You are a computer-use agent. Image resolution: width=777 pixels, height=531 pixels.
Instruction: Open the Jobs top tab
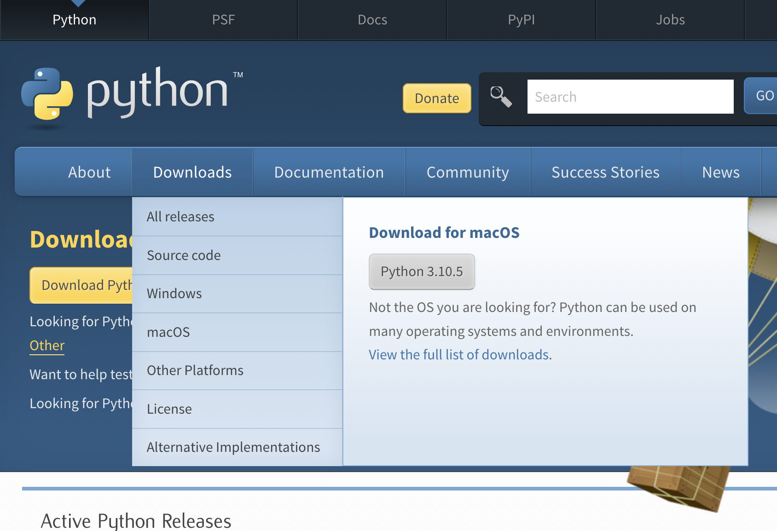click(670, 20)
